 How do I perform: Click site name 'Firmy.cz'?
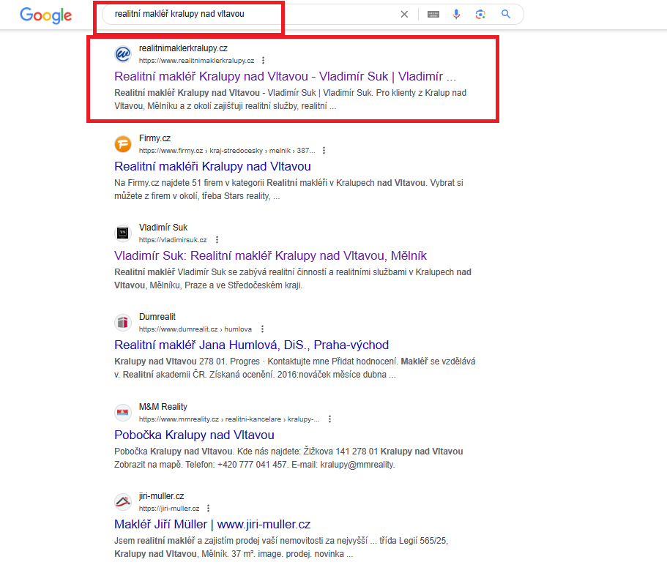pyautogui.click(x=154, y=138)
